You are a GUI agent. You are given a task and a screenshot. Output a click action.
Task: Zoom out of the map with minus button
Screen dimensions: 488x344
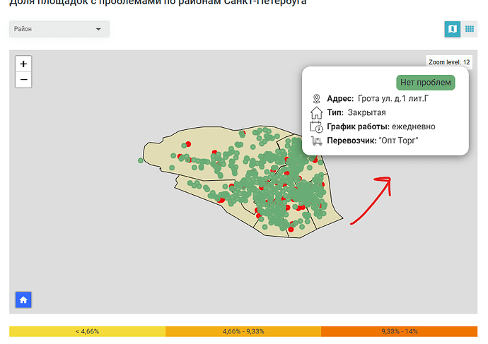coord(23,79)
